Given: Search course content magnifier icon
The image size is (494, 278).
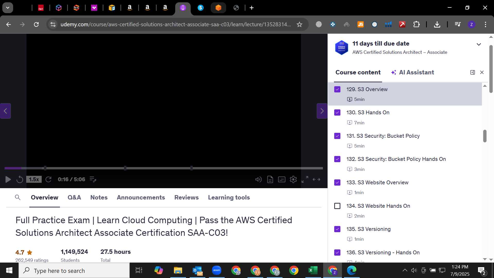Looking at the screenshot, I should coord(17,197).
